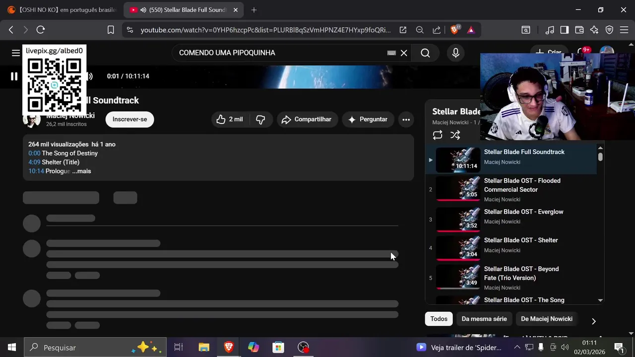This screenshot has height=357, width=635.
Task: Share this page from the address bar
Action: tap(437, 30)
